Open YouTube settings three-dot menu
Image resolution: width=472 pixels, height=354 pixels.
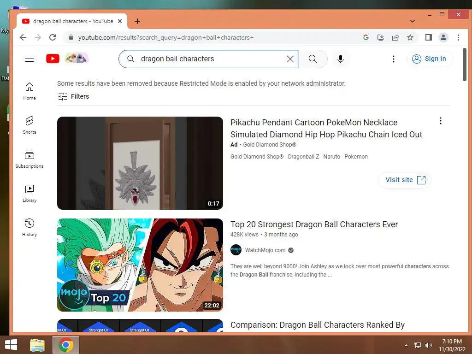point(394,59)
